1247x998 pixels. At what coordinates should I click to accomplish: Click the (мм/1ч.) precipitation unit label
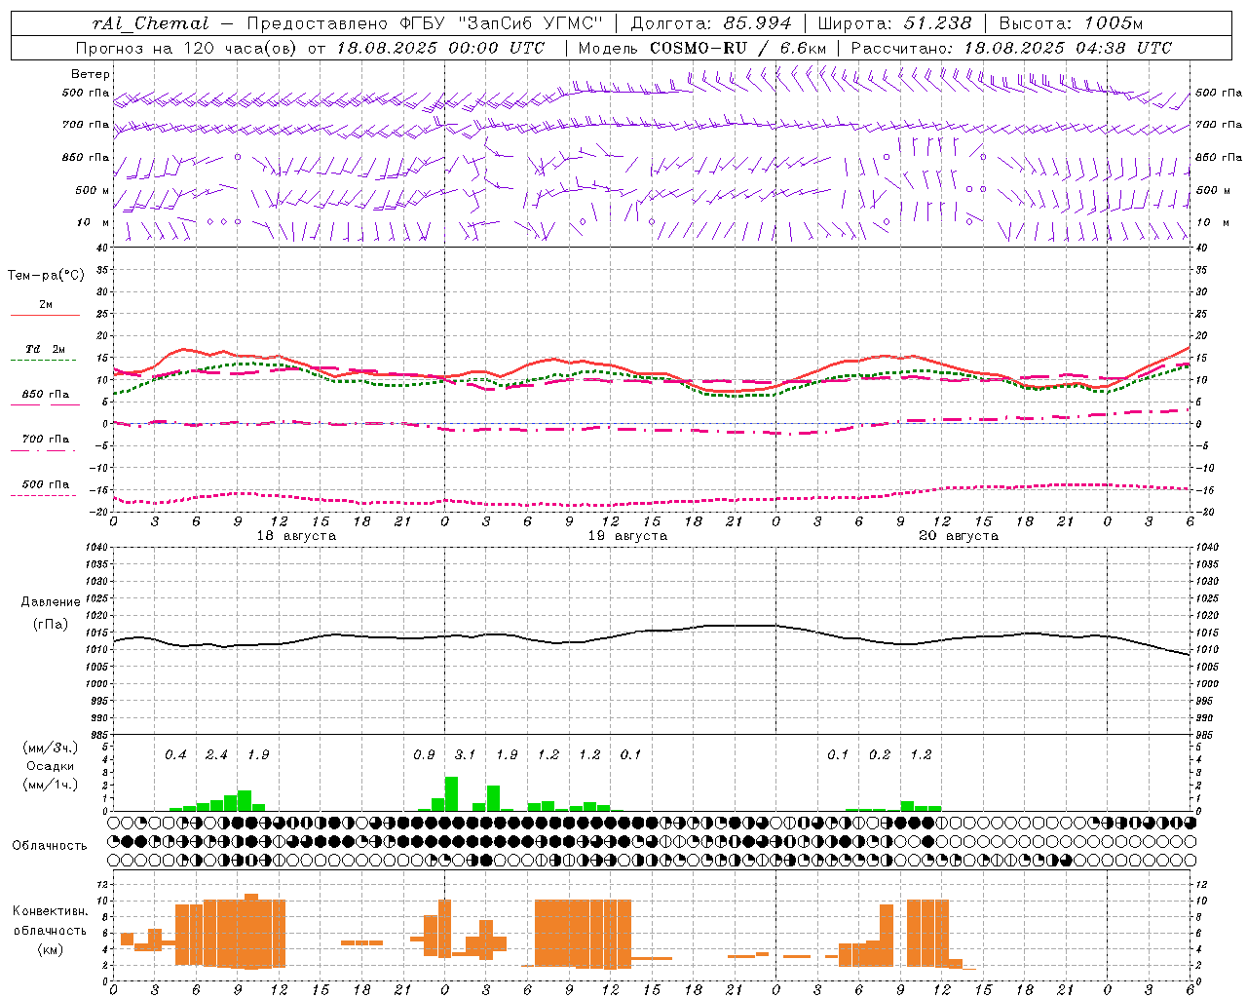click(x=51, y=785)
